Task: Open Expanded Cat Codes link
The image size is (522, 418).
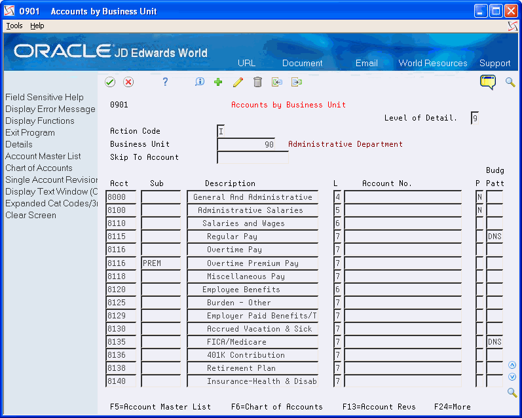Action: (51, 204)
